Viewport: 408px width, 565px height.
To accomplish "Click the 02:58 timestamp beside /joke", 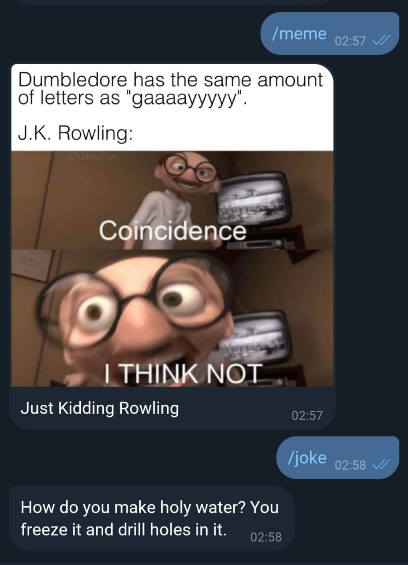I will [x=350, y=465].
